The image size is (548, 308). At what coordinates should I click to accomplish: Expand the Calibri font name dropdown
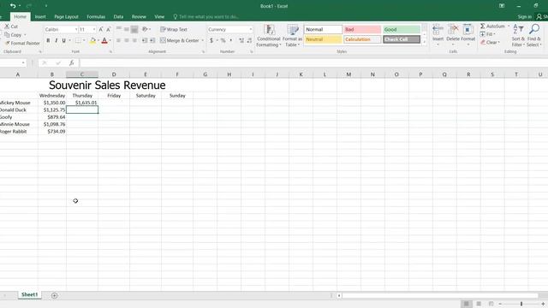pos(76,30)
